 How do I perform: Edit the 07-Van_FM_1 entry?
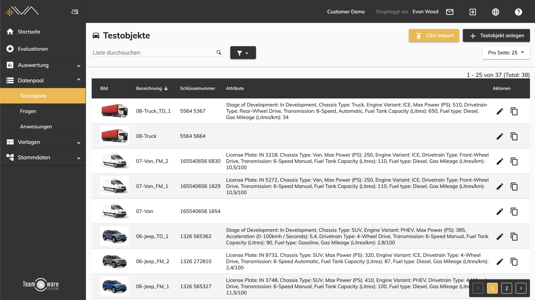pyautogui.click(x=500, y=186)
